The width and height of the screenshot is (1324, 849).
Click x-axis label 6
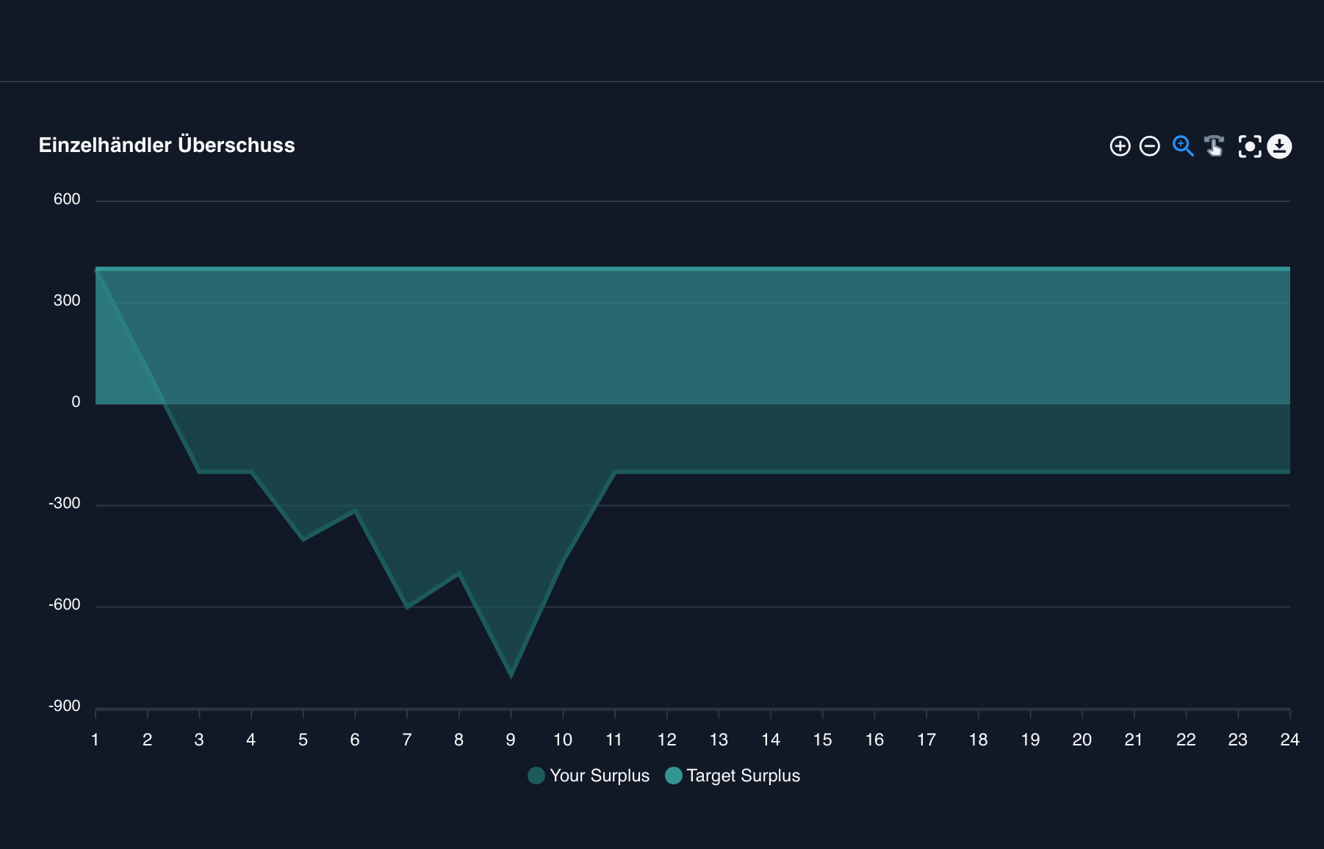[355, 740]
